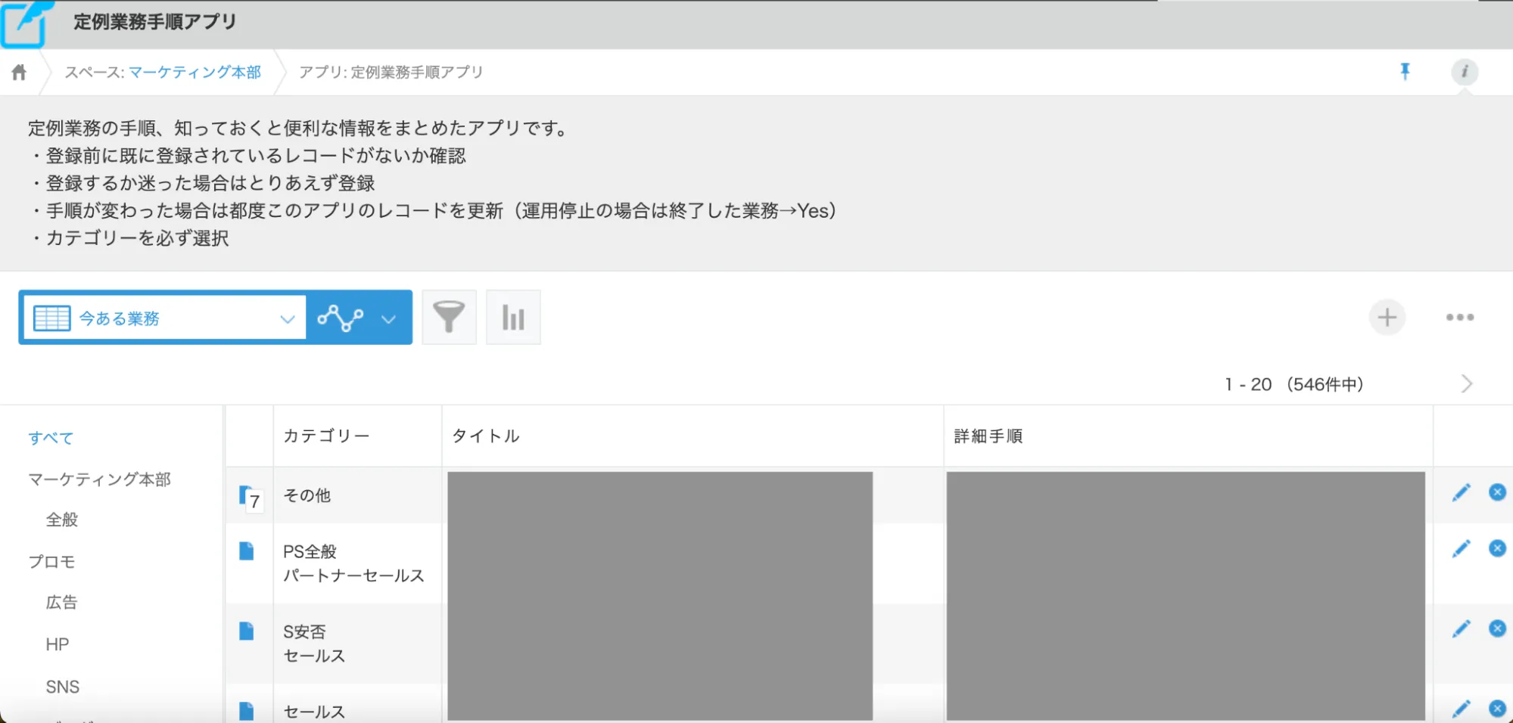The width and height of the screenshot is (1513, 723).
Task: Go to next page of records
Action: click(1466, 384)
